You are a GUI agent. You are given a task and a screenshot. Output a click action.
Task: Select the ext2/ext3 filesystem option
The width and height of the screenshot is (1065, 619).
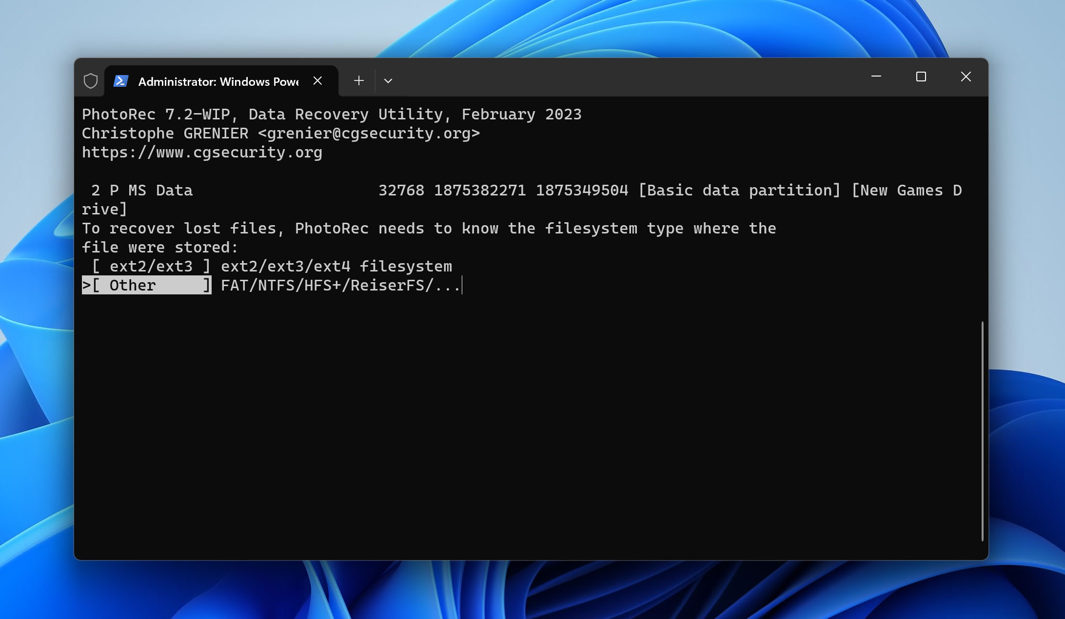point(151,267)
